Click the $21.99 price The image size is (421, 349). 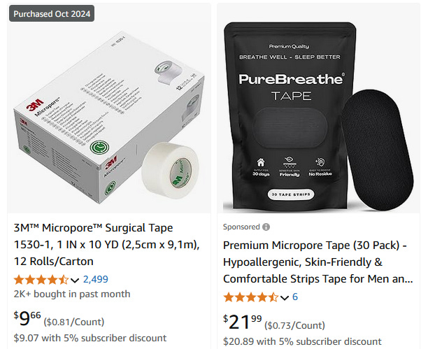click(243, 322)
